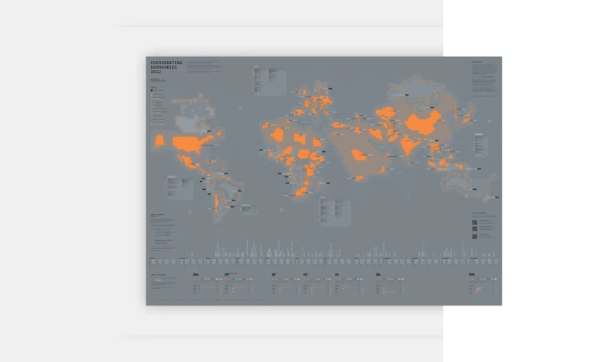Click the bar chart strip along the poster bottom
The width and height of the screenshot is (604, 362).
323,253
